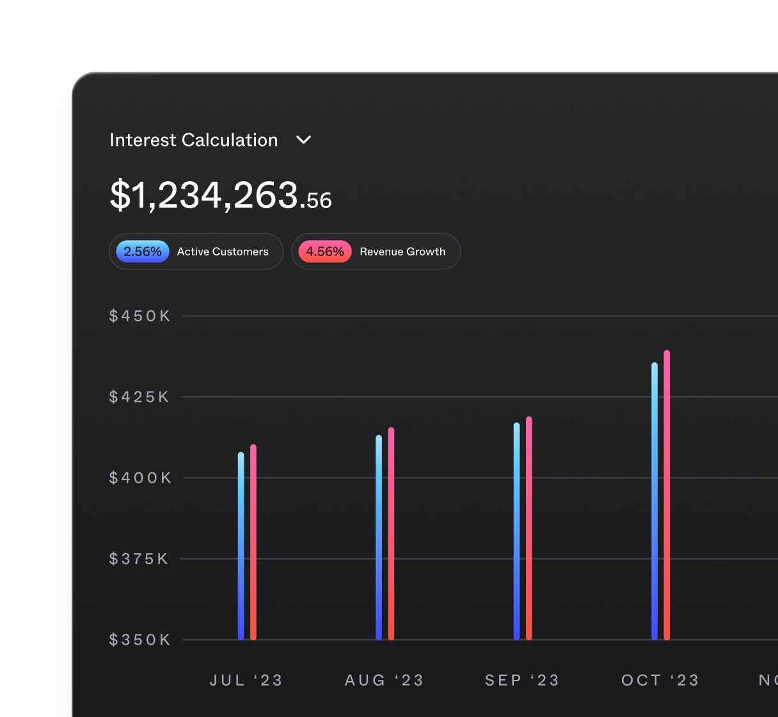Screen dimensions: 778x717
Task: Select the blue bar for July 2023
Action: (x=241, y=546)
